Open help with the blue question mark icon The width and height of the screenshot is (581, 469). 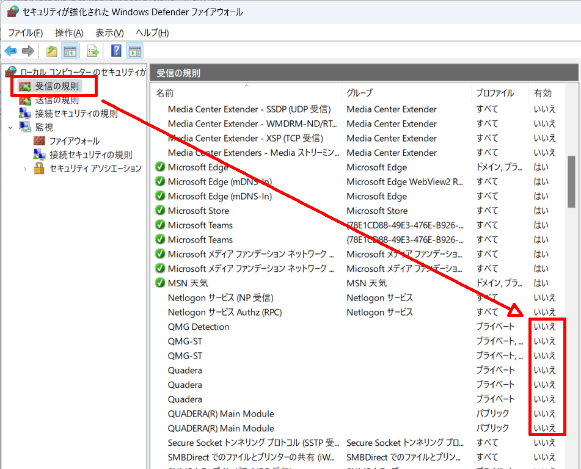116,51
